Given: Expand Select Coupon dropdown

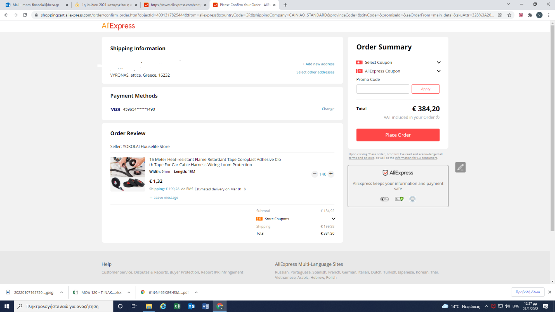Looking at the screenshot, I should [438, 62].
